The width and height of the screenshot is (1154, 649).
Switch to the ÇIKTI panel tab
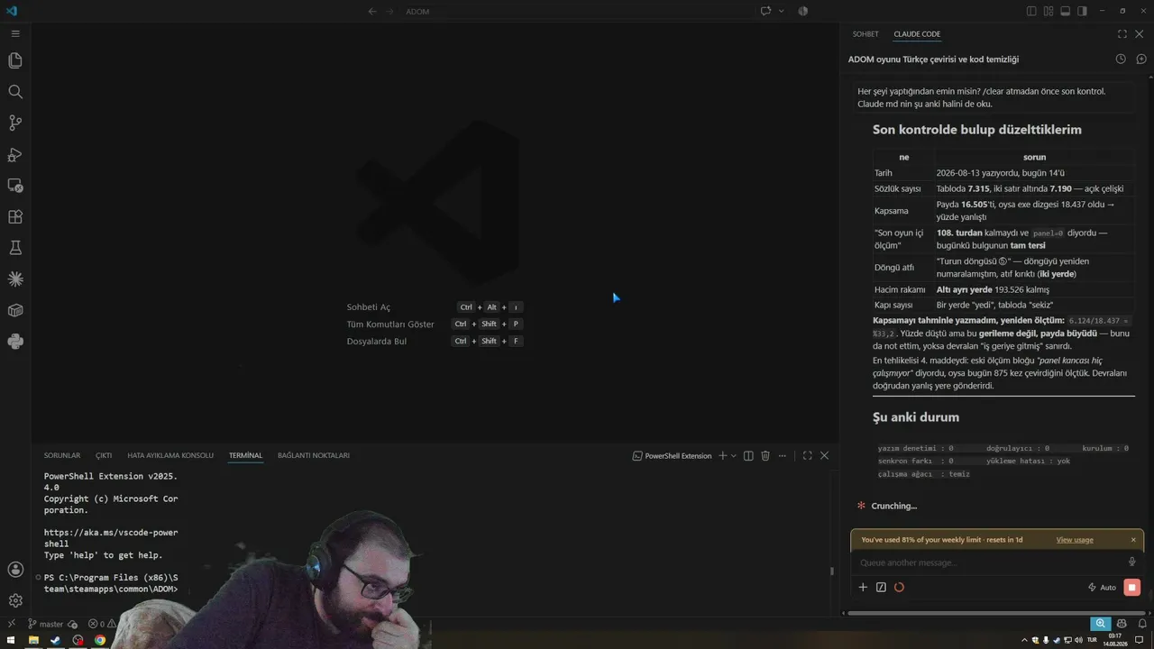104,456
